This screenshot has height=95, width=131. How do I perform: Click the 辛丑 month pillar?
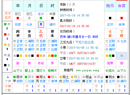(x=29, y=34)
